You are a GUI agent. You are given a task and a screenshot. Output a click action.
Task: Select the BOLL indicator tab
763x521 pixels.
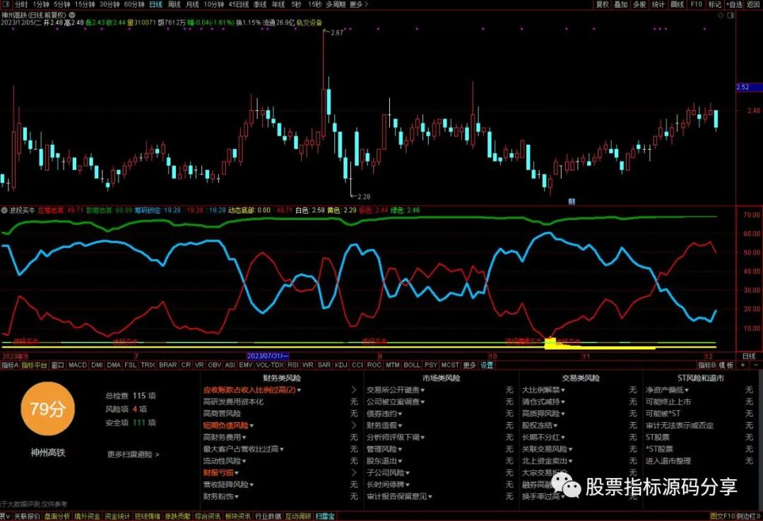[x=412, y=365]
